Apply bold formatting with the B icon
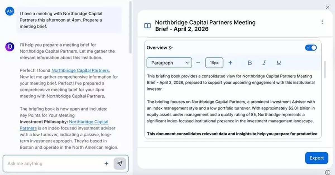335x175 pixels. (x=250, y=63)
